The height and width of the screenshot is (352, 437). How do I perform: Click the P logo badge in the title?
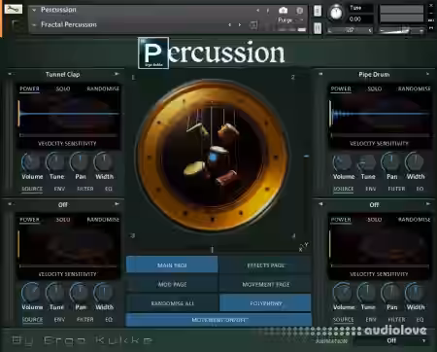153,53
